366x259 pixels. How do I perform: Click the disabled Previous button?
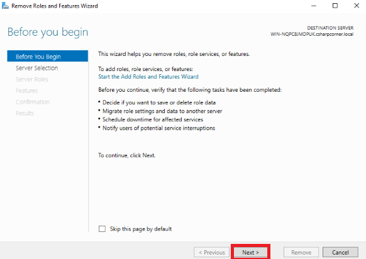click(212, 252)
